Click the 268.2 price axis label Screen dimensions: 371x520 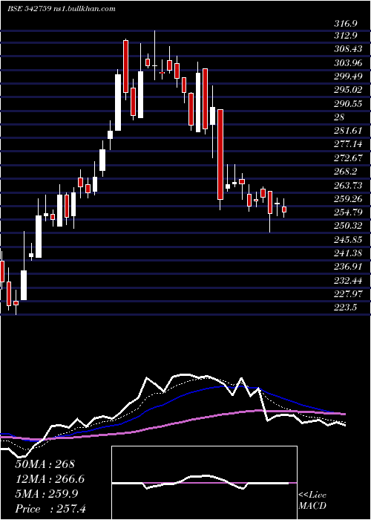(346, 171)
